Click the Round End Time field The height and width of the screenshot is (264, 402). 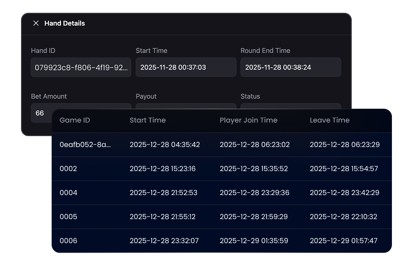point(291,67)
